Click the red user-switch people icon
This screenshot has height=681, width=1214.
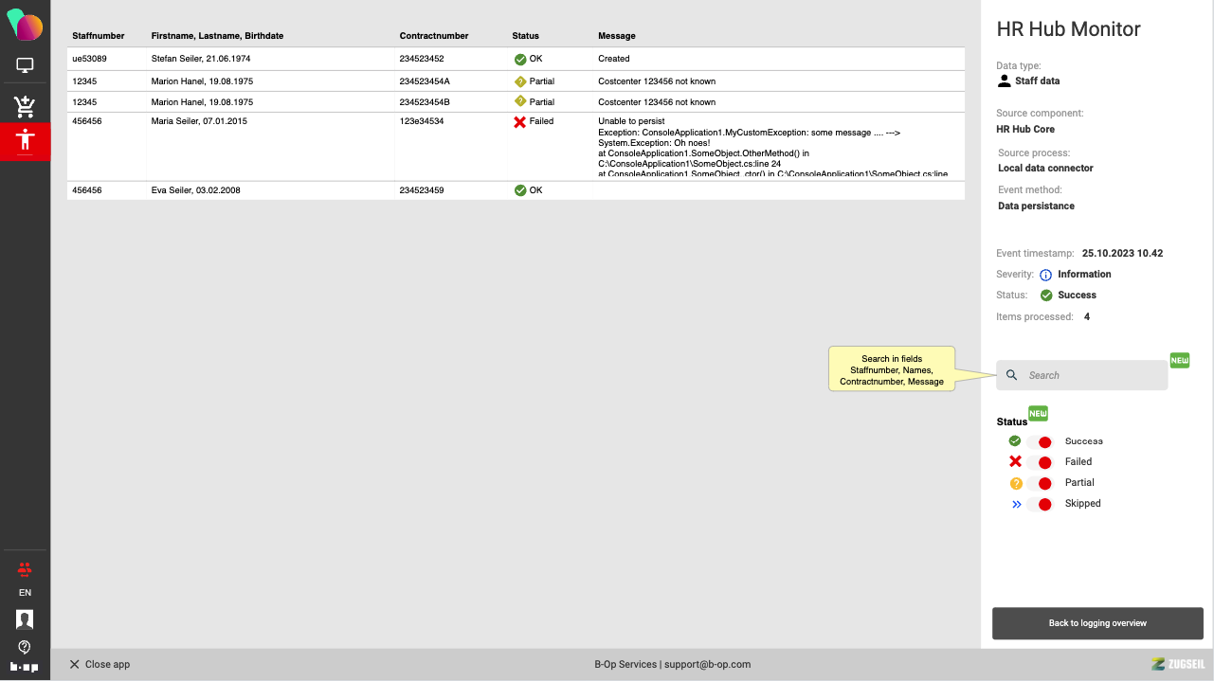[x=25, y=568]
